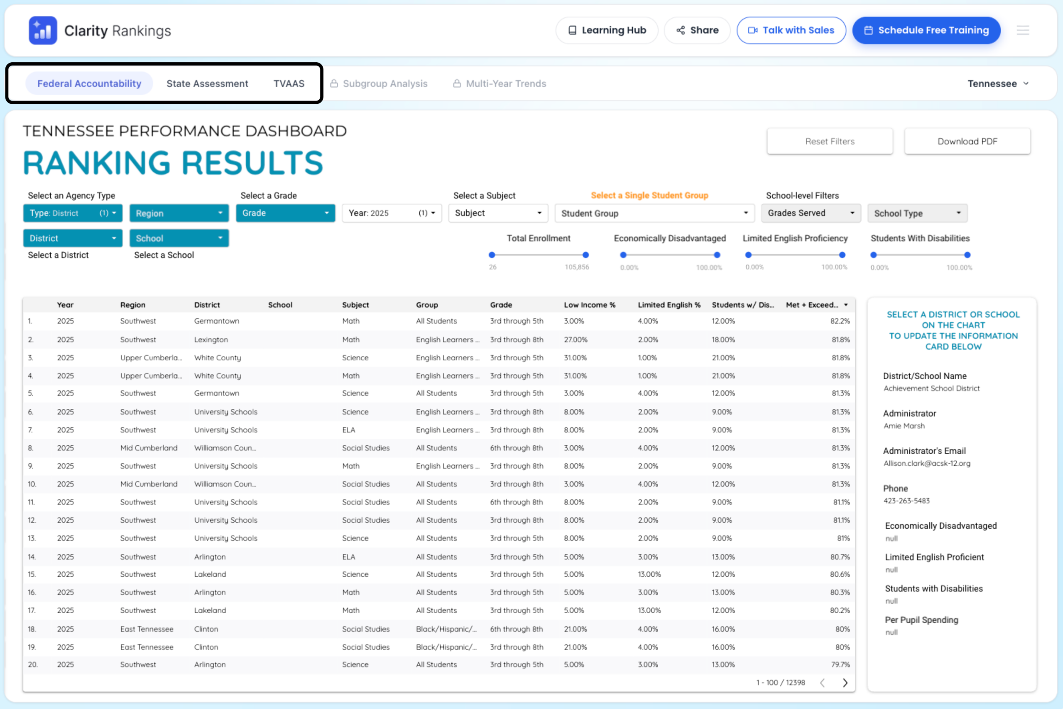Sort by Limited English % column header

(x=669, y=305)
